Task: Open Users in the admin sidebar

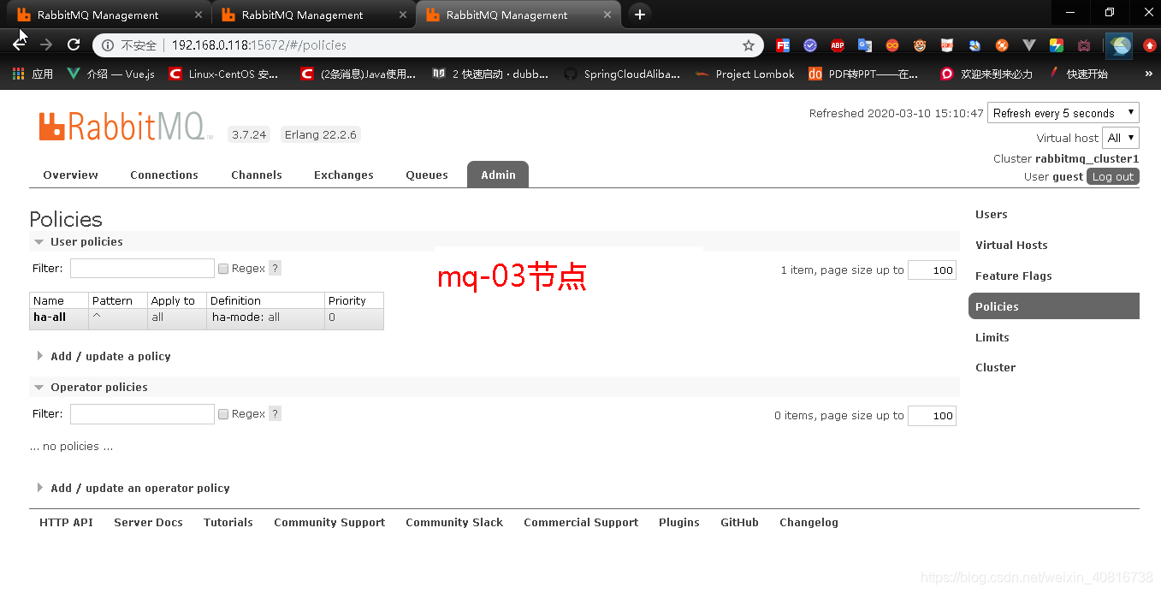Action: point(991,215)
